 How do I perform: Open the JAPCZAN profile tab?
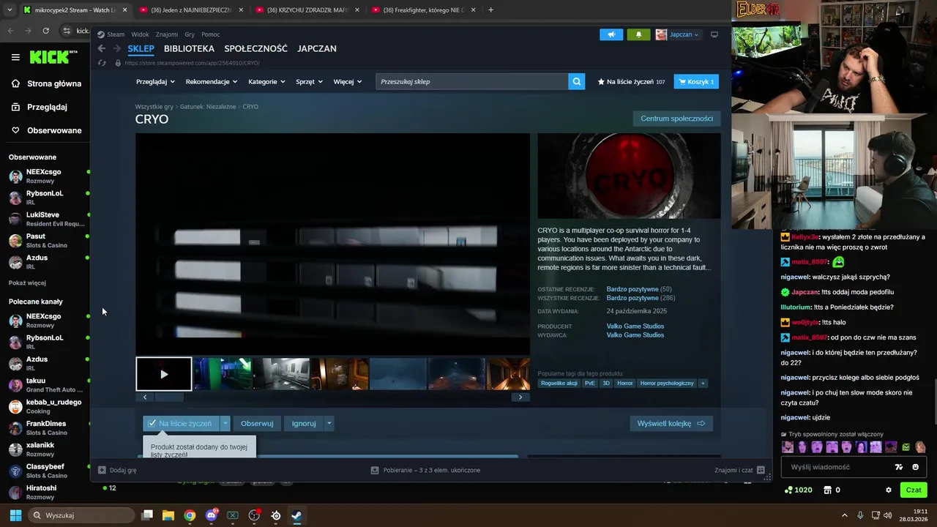pos(317,48)
